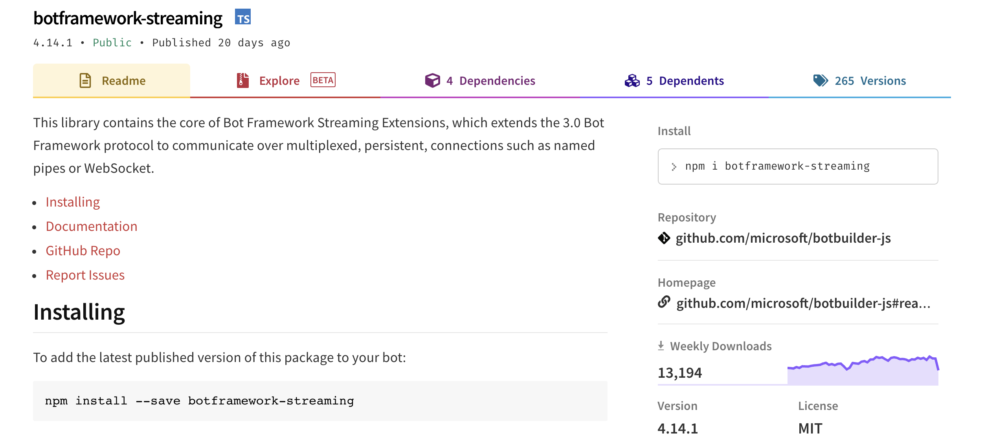The width and height of the screenshot is (995, 439).
Task: Open the GitHub Repo link
Action: [83, 251]
